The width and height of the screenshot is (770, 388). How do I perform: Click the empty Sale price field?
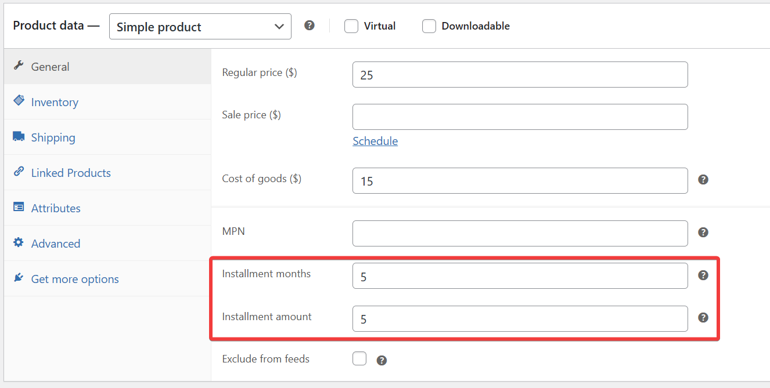pyautogui.click(x=520, y=117)
